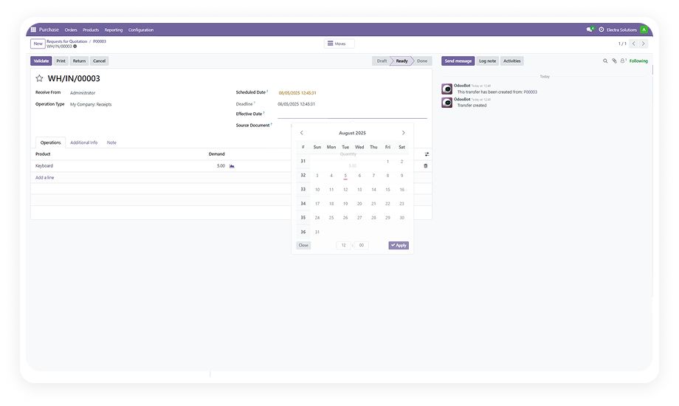Click the New button
The height and width of the screenshot is (406, 679).
[x=38, y=44]
